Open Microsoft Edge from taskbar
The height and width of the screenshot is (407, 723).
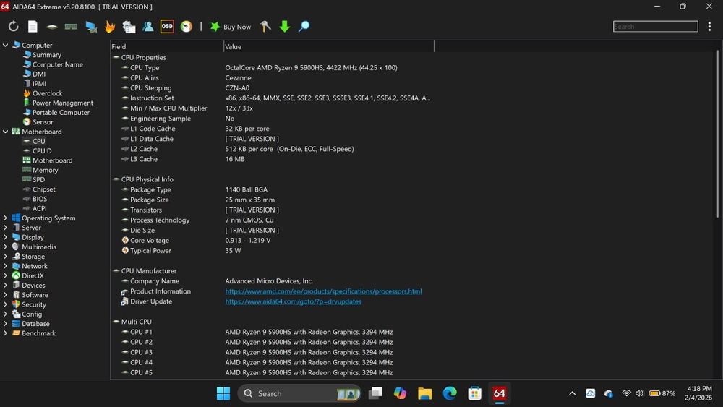450,393
